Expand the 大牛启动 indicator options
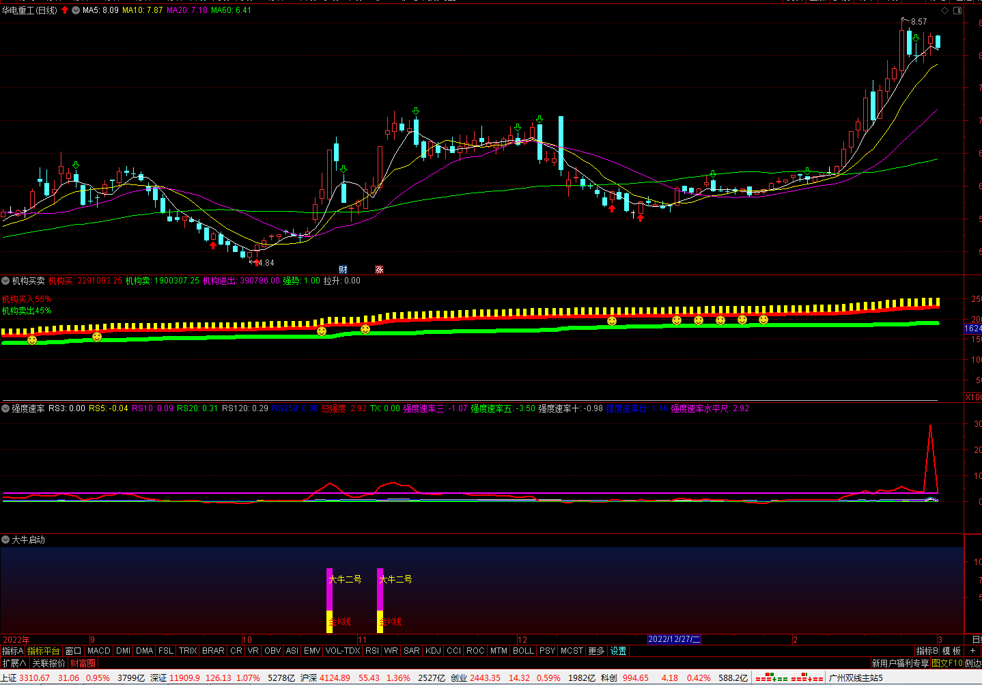The image size is (982, 685). click(5, 540)
